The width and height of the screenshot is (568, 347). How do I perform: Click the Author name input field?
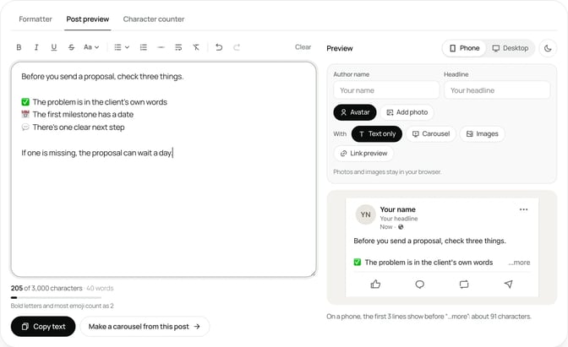[386, 90]
